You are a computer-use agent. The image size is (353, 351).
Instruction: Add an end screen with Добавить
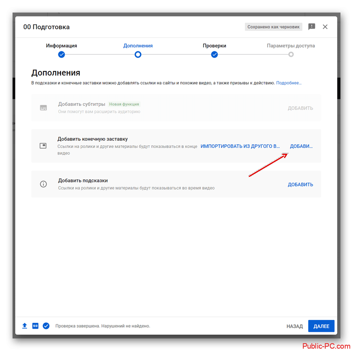tap(301, 146)
